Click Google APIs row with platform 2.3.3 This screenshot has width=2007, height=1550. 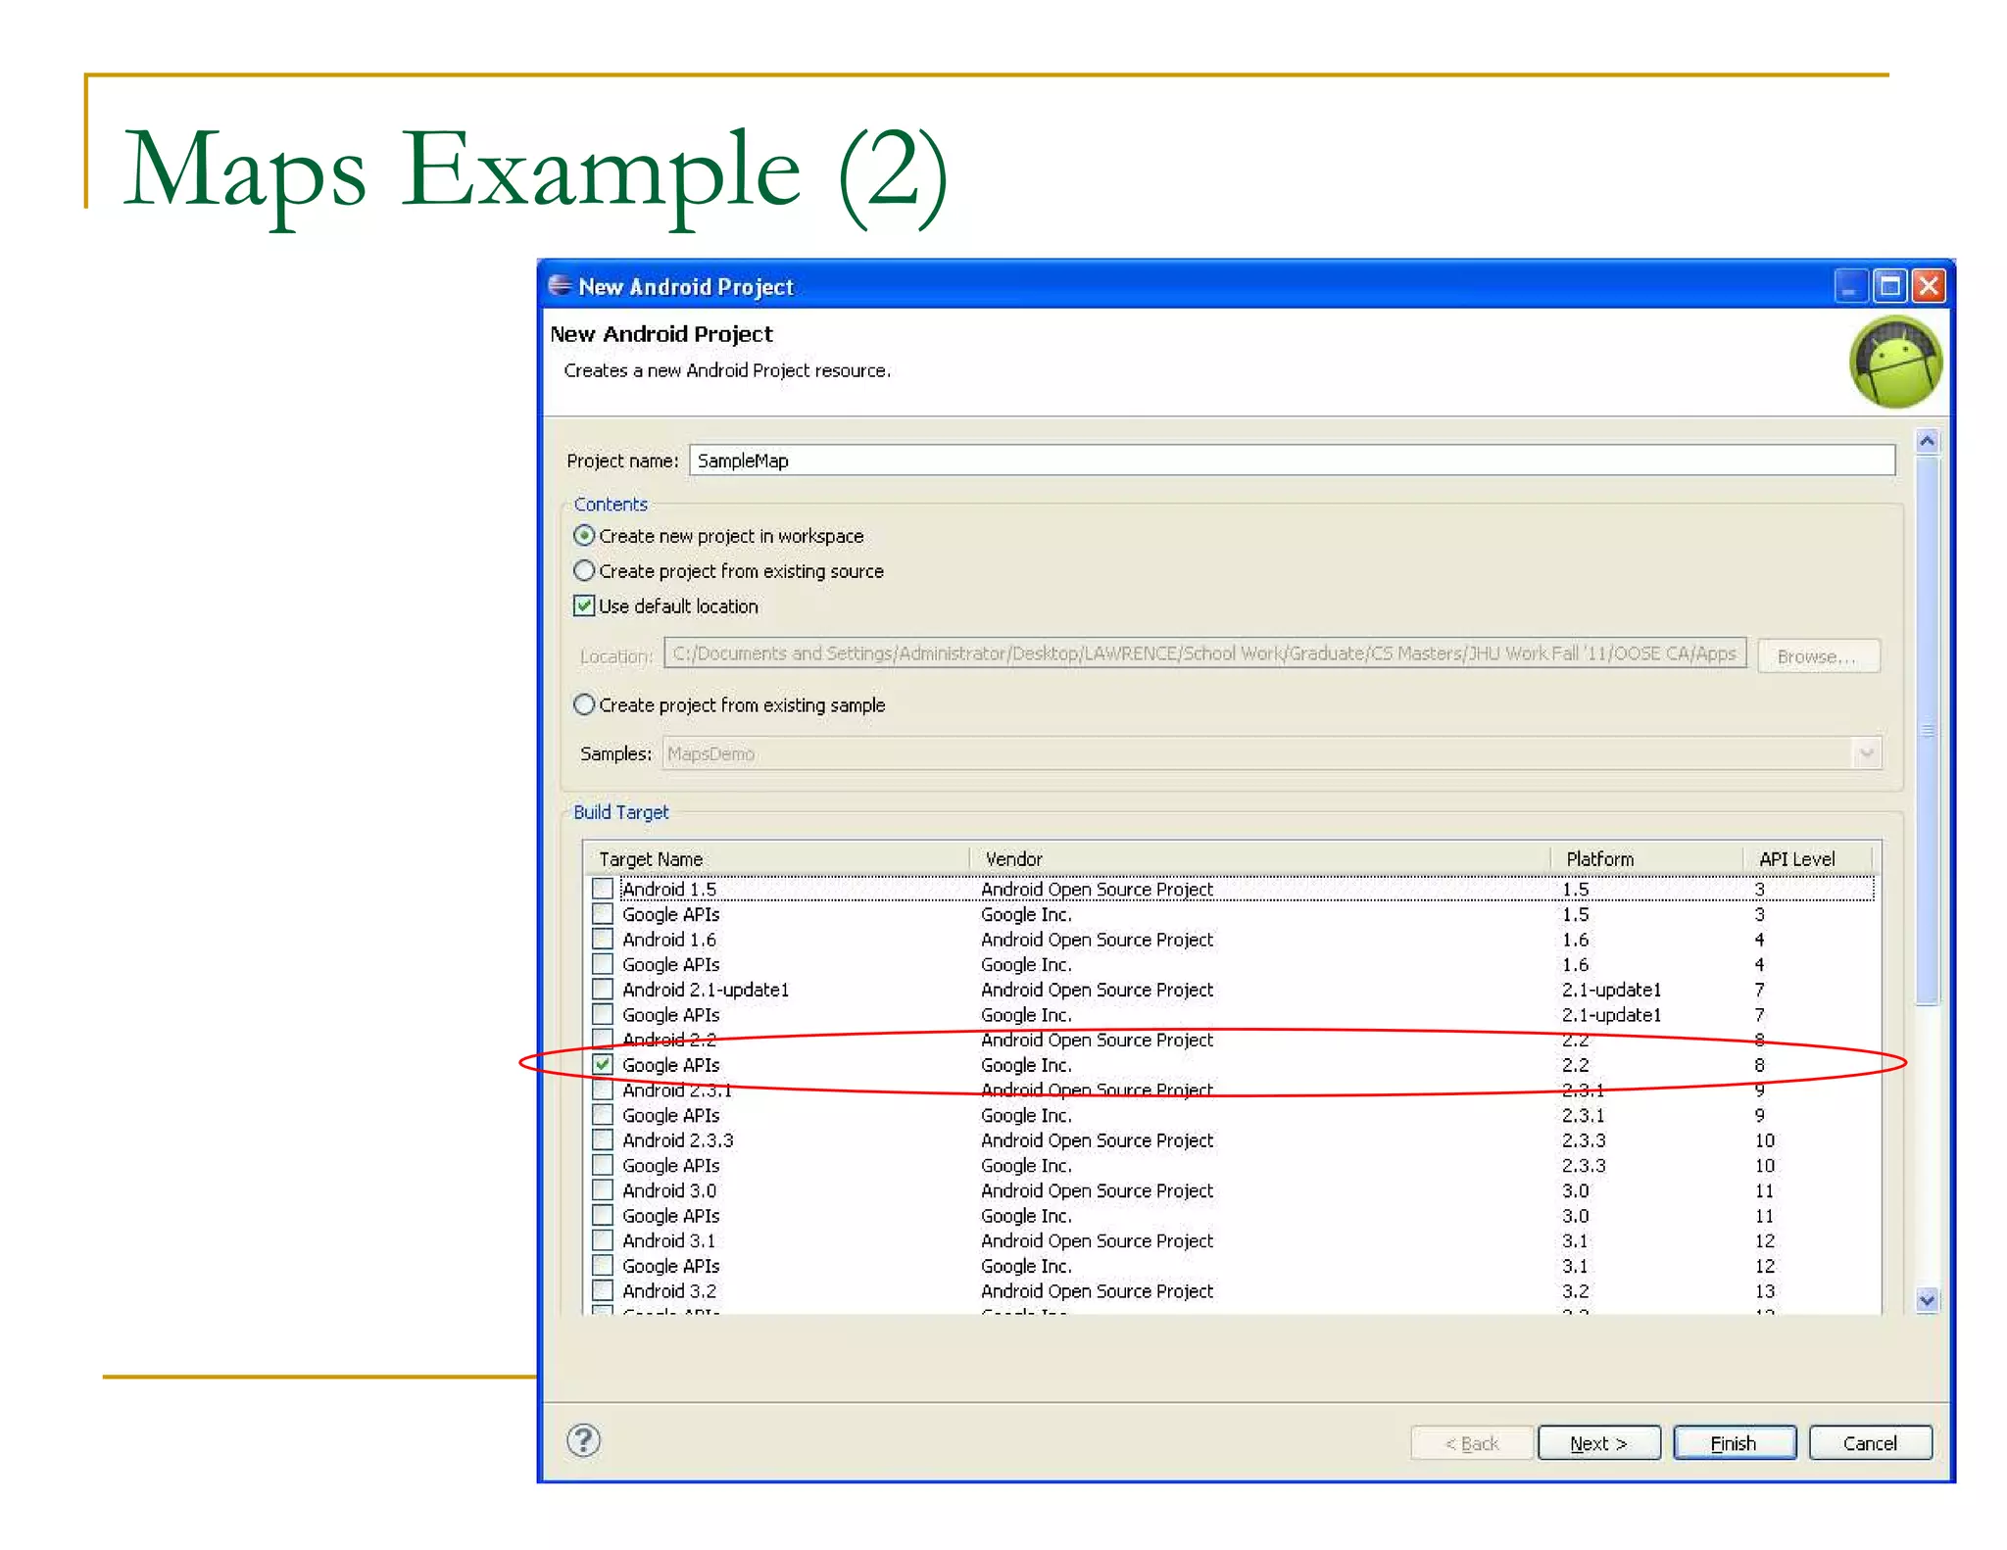(1232, 1165)
